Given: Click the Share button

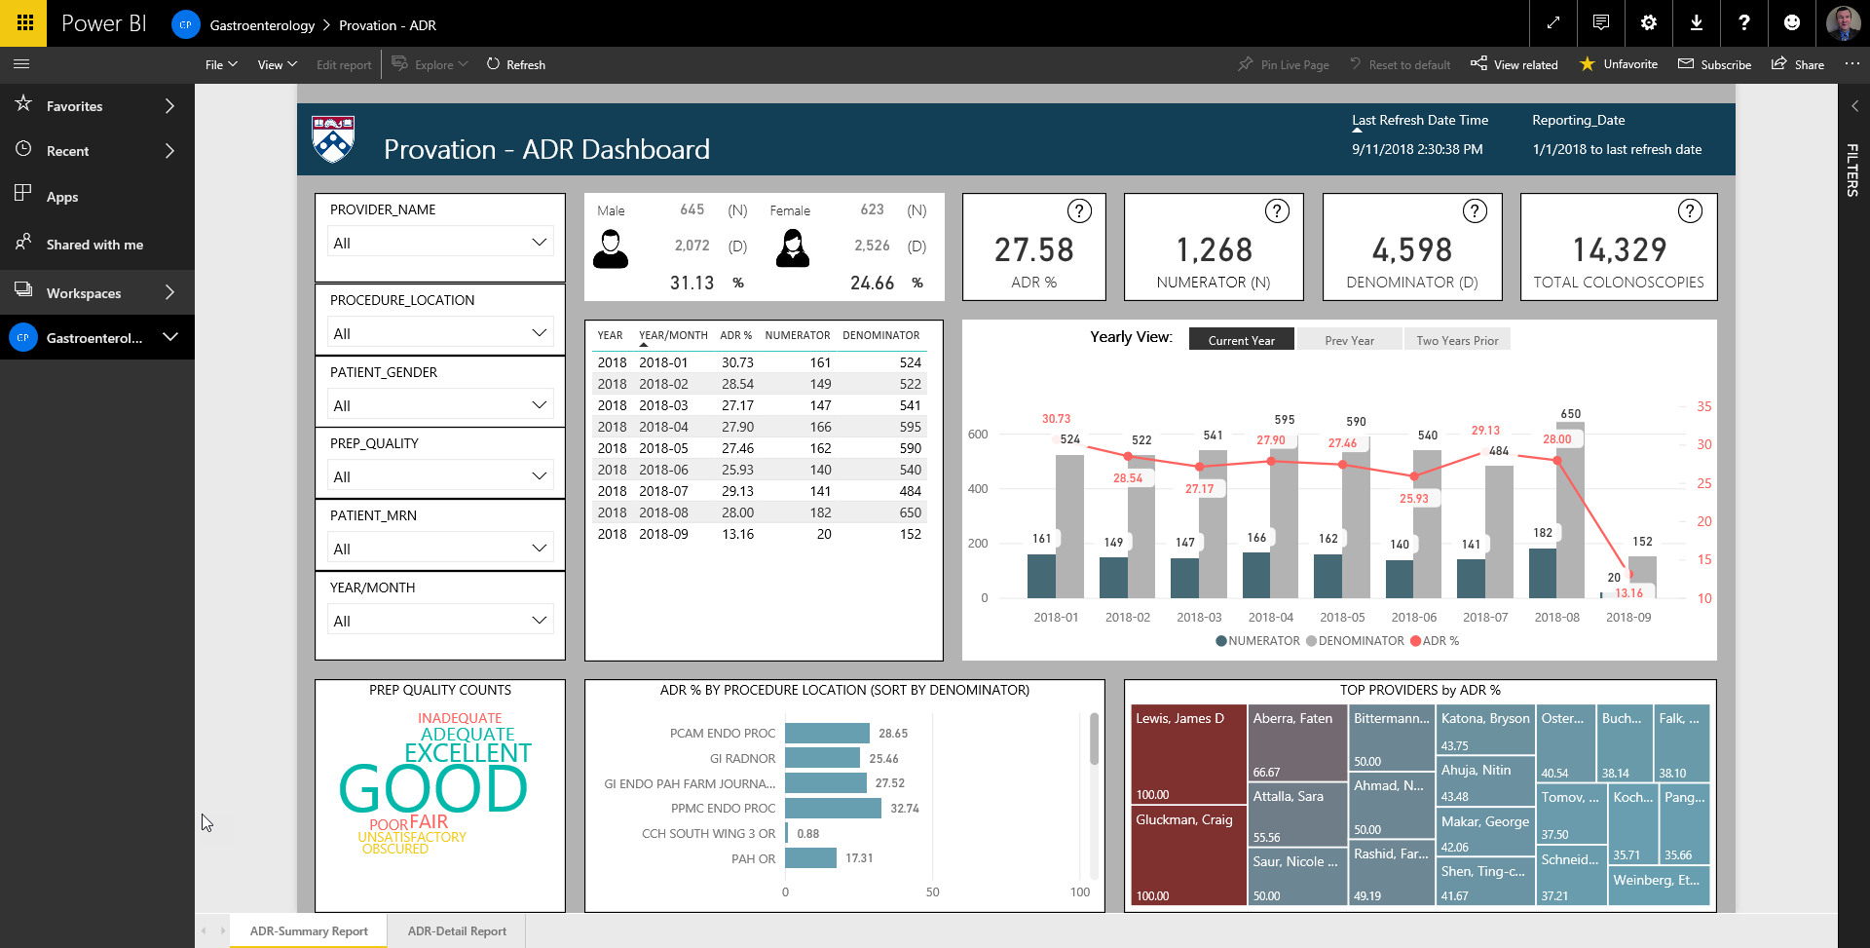Looking at the screenshot, I should pos(1798,64).
